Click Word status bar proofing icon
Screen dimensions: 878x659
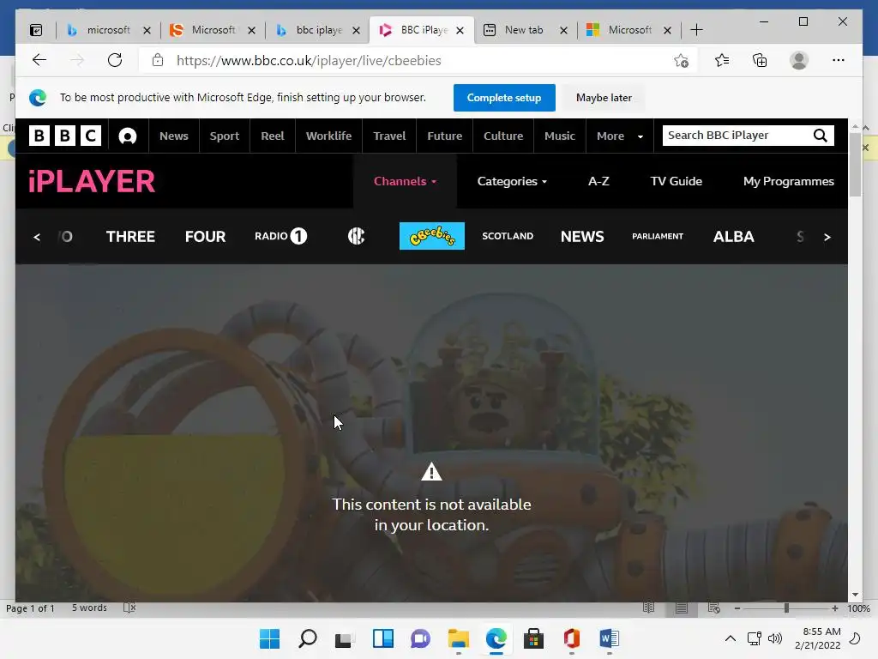[129, 608]
